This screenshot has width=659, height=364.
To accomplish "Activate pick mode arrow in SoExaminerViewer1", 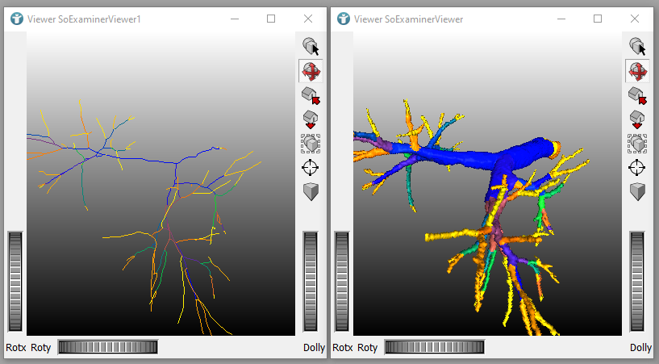I will coord(311,47).
